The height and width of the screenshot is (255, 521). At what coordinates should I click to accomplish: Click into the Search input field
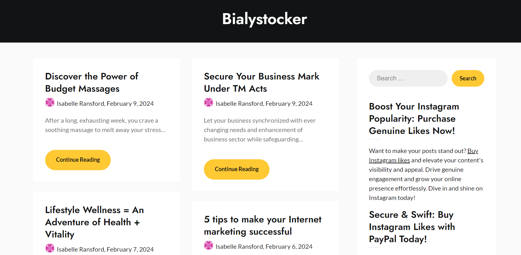click(x=408, y=78)
